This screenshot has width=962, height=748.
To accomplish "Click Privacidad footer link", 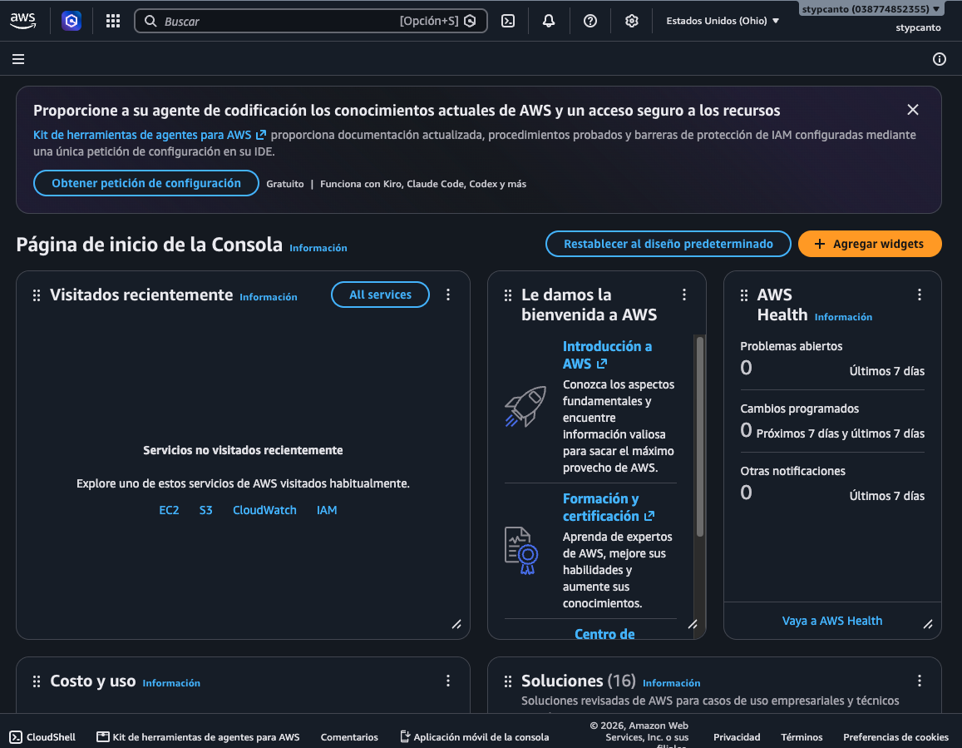I will click(736, 737).
